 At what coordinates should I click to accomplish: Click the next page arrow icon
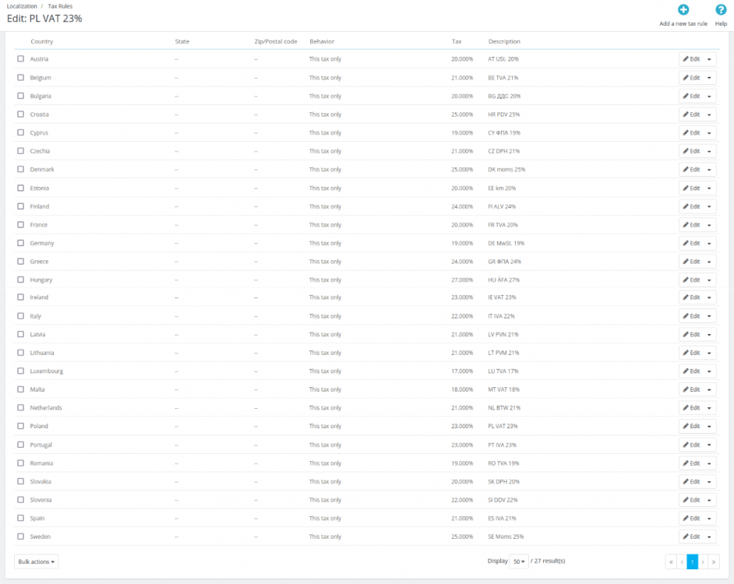pyautogui.click(x=703, y=561)
